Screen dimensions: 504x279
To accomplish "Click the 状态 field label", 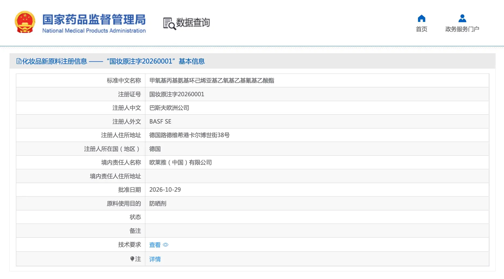I will [x=135, y=217].
